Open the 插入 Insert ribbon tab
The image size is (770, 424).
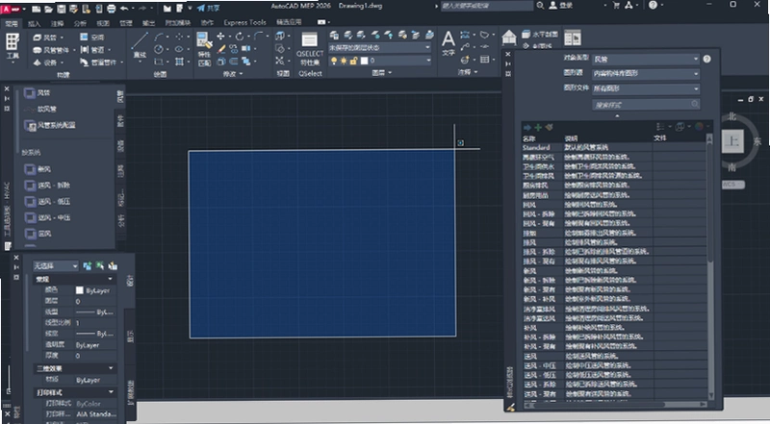click(x=34, y=23)
